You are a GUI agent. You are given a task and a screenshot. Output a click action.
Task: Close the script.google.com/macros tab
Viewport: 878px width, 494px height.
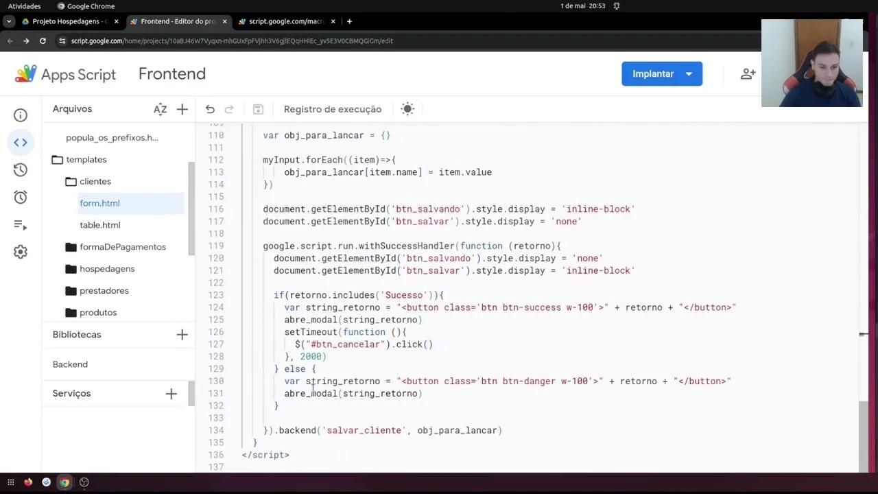pos(333,21)
